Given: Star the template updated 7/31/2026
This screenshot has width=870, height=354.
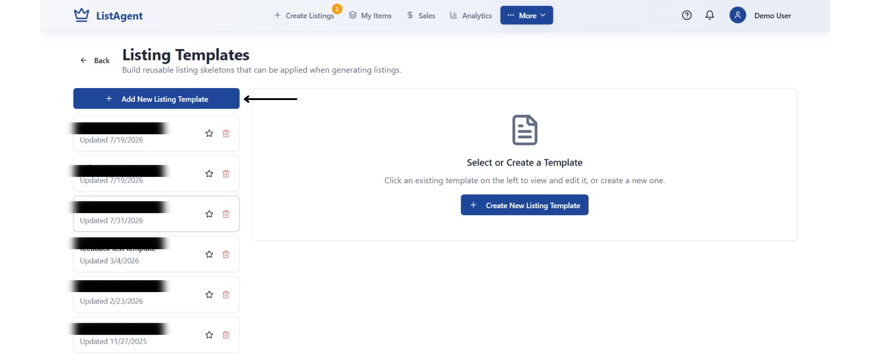Looking at the screenshot, I should point(209,214).
